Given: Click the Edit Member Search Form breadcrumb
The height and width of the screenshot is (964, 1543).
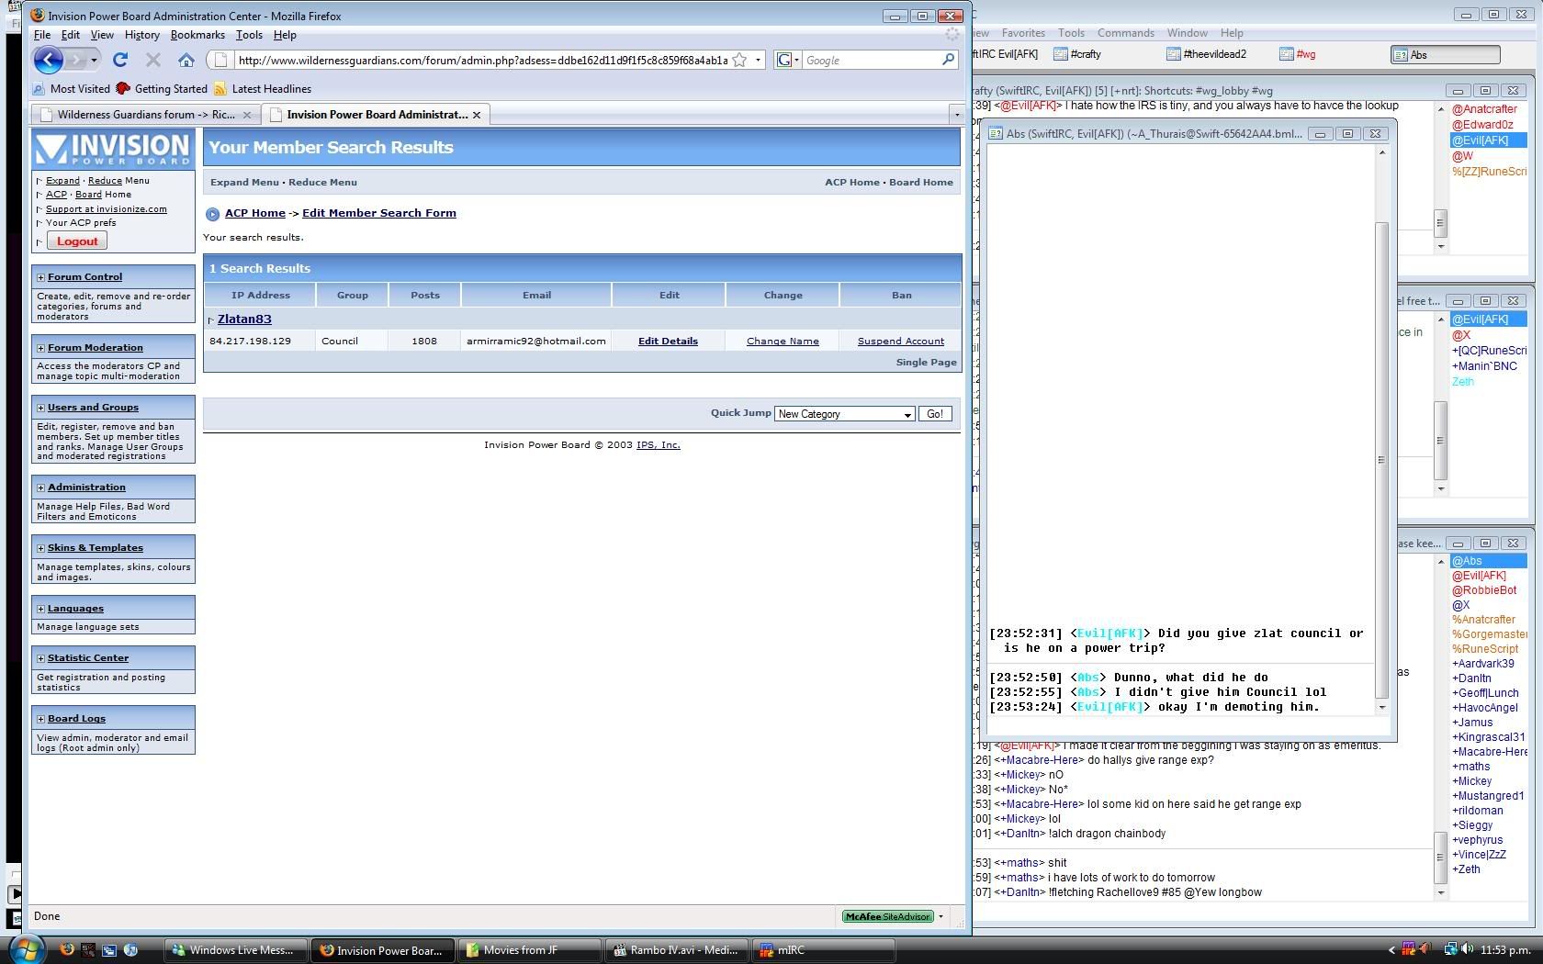Looking at the screenshot, I should (x=379, y=213).
